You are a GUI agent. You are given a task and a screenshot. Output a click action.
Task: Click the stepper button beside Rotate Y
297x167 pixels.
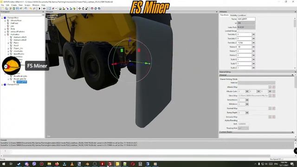tap(254, 51)
